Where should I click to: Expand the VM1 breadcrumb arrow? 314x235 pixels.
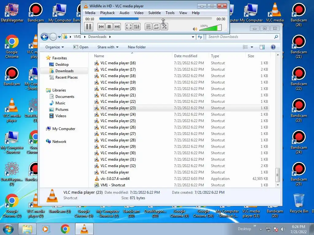(x=85, y=37)
